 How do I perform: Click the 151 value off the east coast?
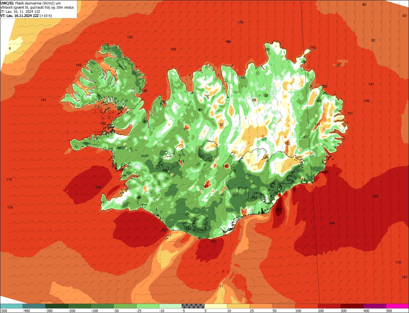click(350, 113)
